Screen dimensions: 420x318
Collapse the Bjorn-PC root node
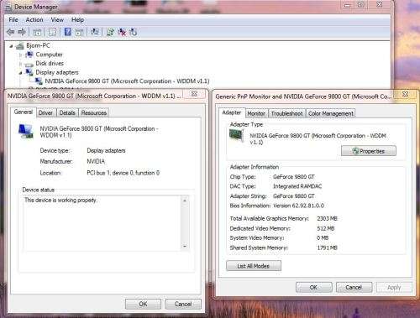[11, 46]
